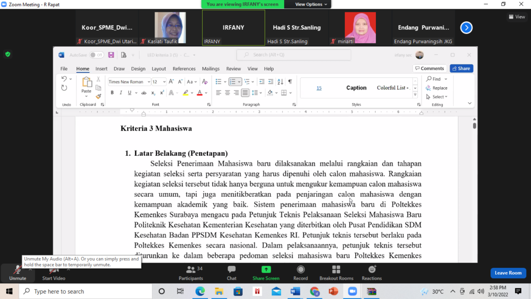Save the document using the floppy icon
The height and width of the screenshot is (299, 531).
111,55
